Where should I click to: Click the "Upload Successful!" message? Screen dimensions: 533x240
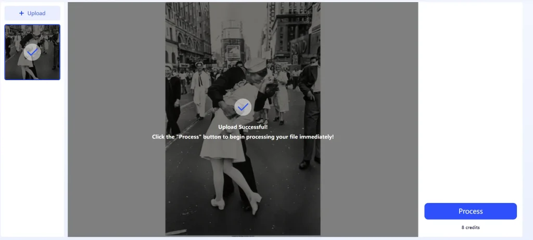coord(243,127)
